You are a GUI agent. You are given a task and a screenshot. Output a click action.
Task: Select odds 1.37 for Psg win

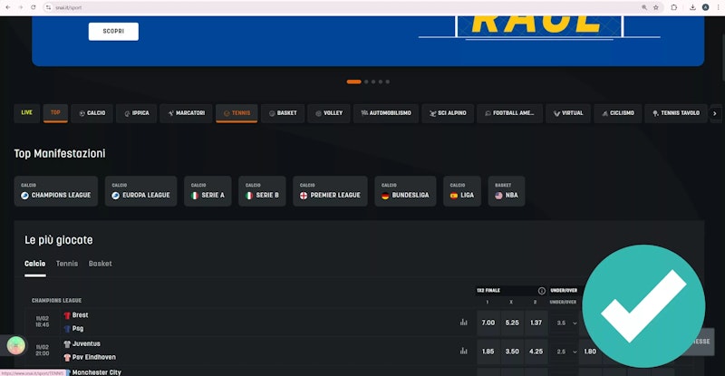536,322
